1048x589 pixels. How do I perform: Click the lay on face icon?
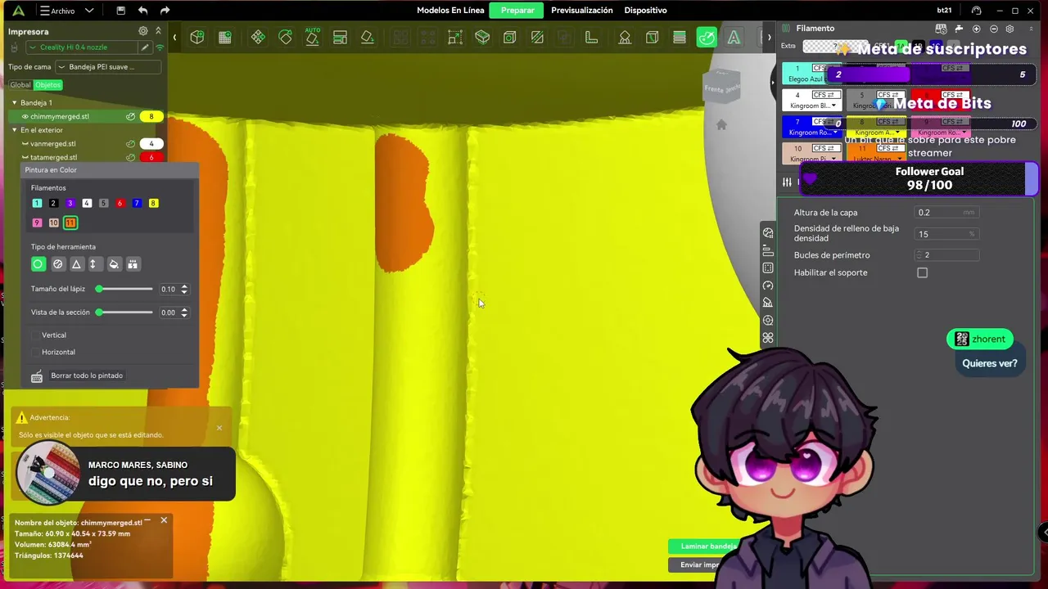[x=368, y=37]
